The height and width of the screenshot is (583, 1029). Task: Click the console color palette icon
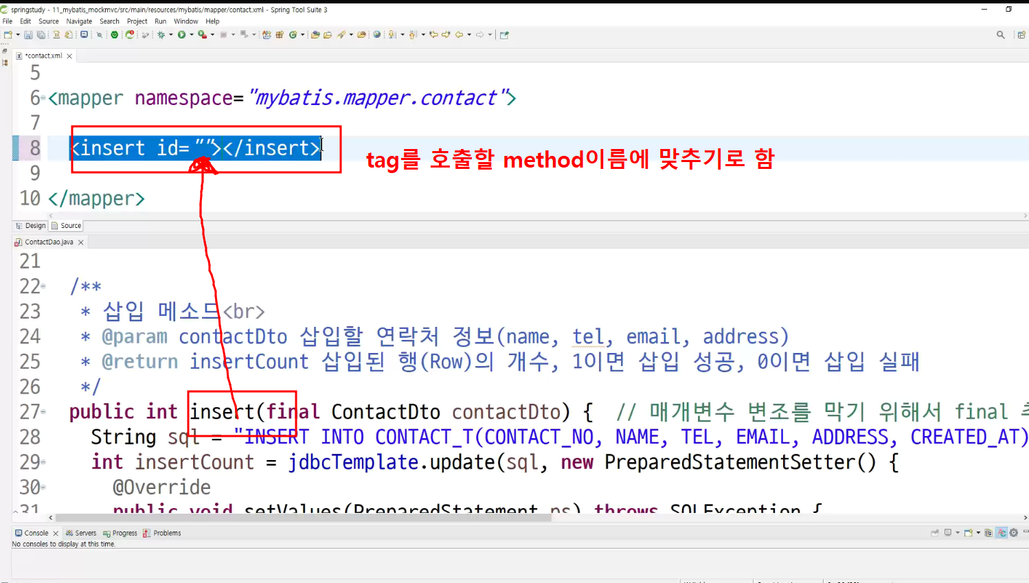point(988,532)
